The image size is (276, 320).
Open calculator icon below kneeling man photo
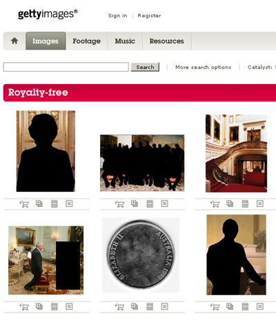55,306
